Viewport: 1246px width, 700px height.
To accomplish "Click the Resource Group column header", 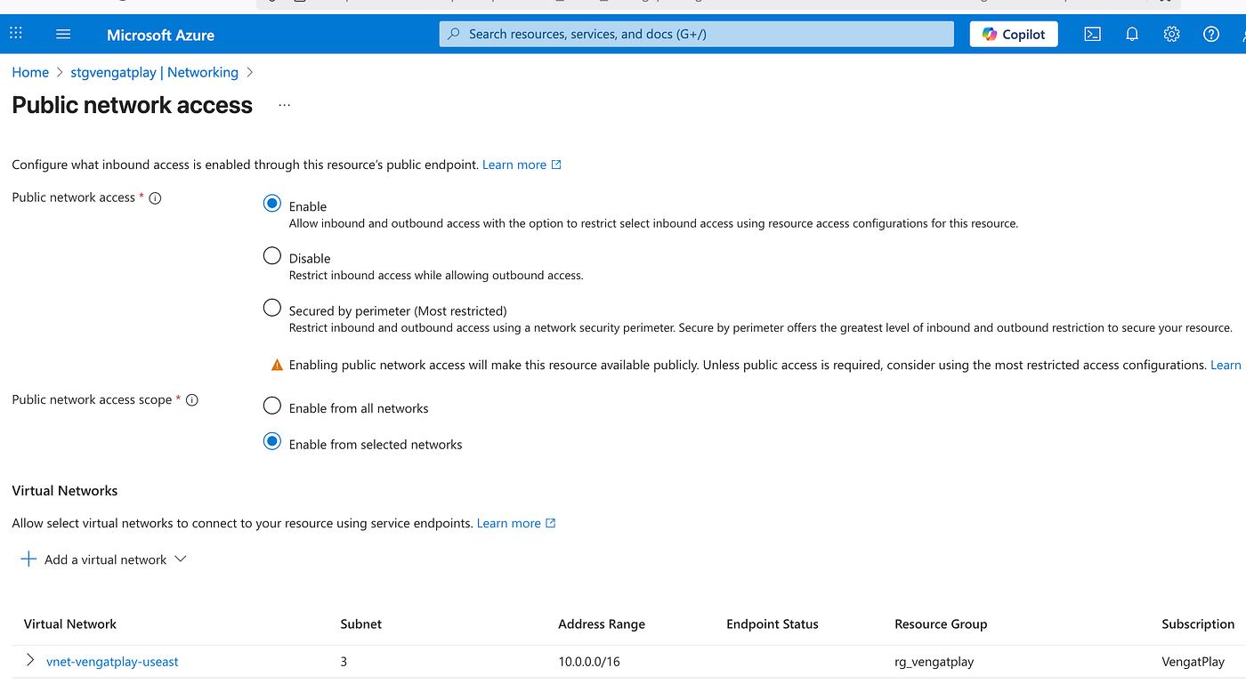I will point(941,624).
